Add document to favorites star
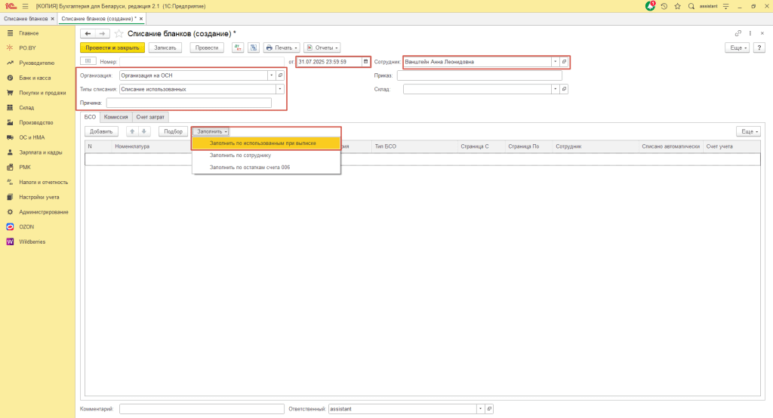This screenshot has height=418, width=773. coord(119,33)
